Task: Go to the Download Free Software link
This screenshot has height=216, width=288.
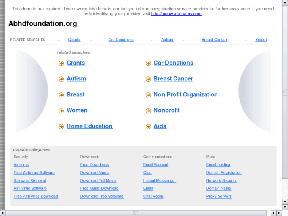Action: pyautogui.click(x=102, y=197)
